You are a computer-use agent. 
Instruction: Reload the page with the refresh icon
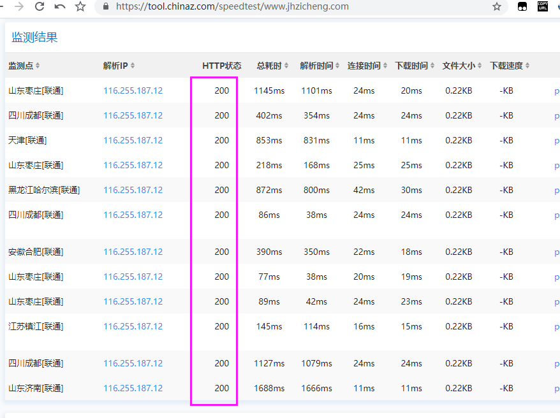pyautogui.click(x=40, y=6)
